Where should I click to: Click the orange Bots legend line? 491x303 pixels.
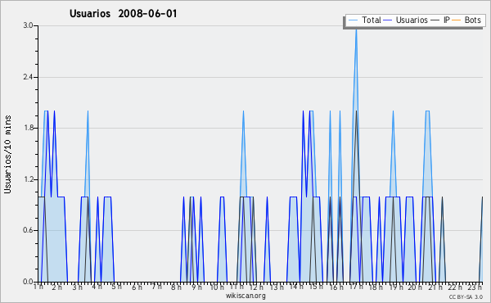click(x=457, y=20)
